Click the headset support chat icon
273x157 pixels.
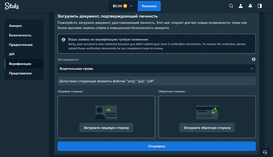(264, 152)
